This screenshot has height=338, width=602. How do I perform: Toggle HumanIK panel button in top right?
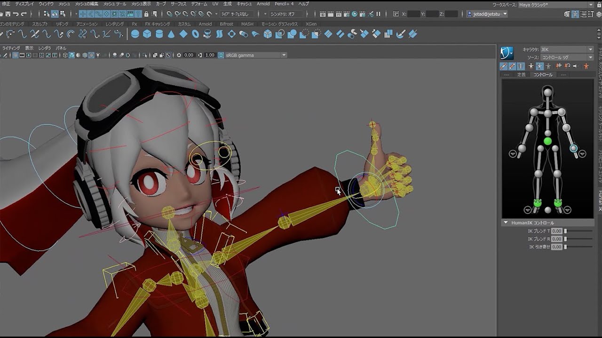tap(575, 14)
